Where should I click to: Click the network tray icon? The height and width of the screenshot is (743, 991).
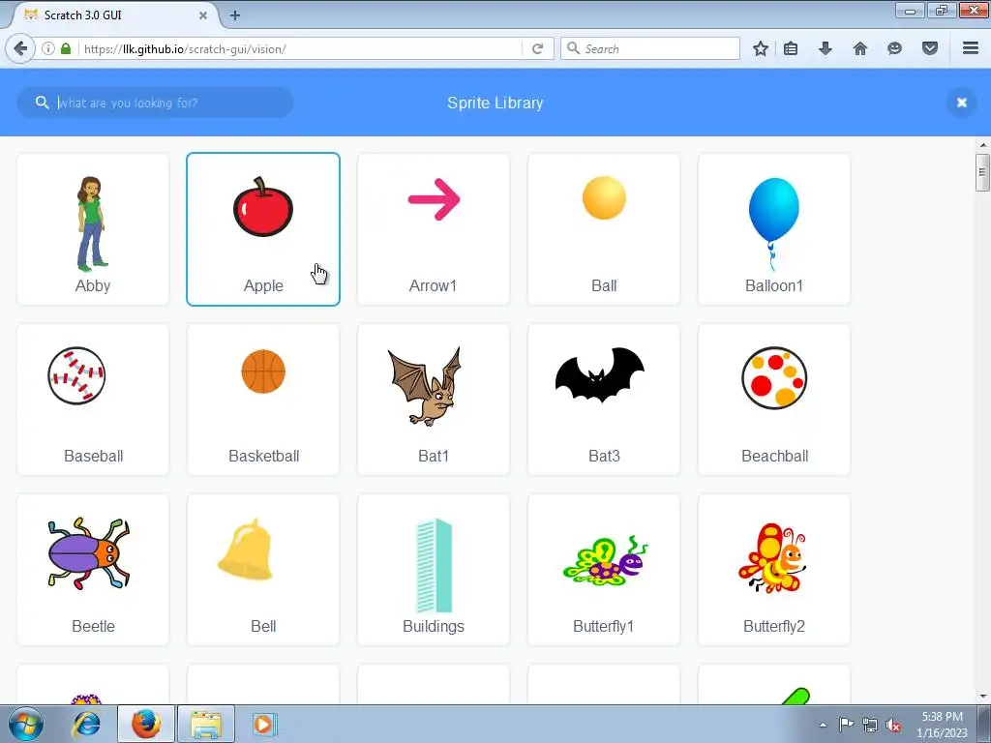coord(870,725)
